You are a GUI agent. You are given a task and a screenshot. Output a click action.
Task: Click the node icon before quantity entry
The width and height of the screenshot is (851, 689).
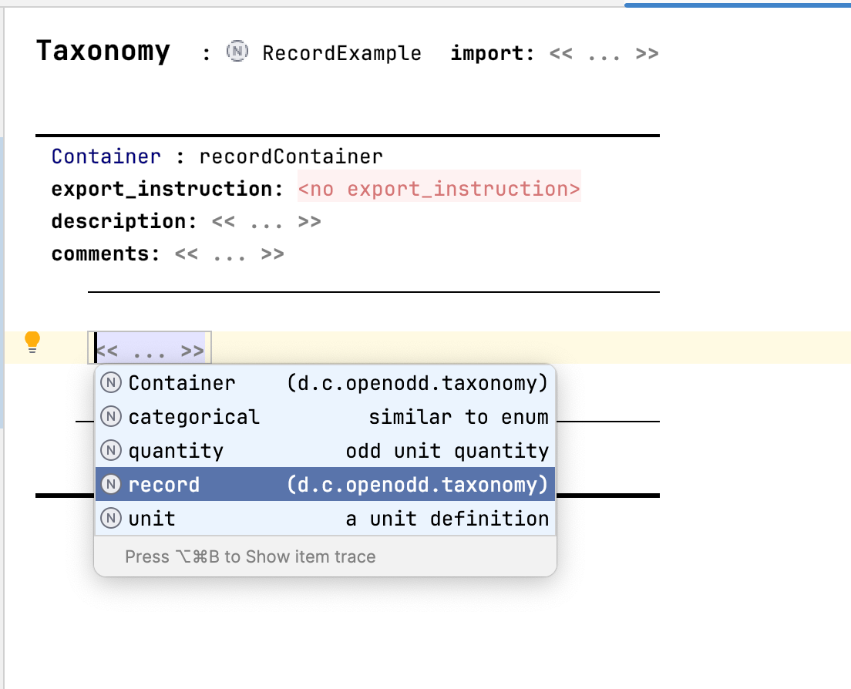112,451
